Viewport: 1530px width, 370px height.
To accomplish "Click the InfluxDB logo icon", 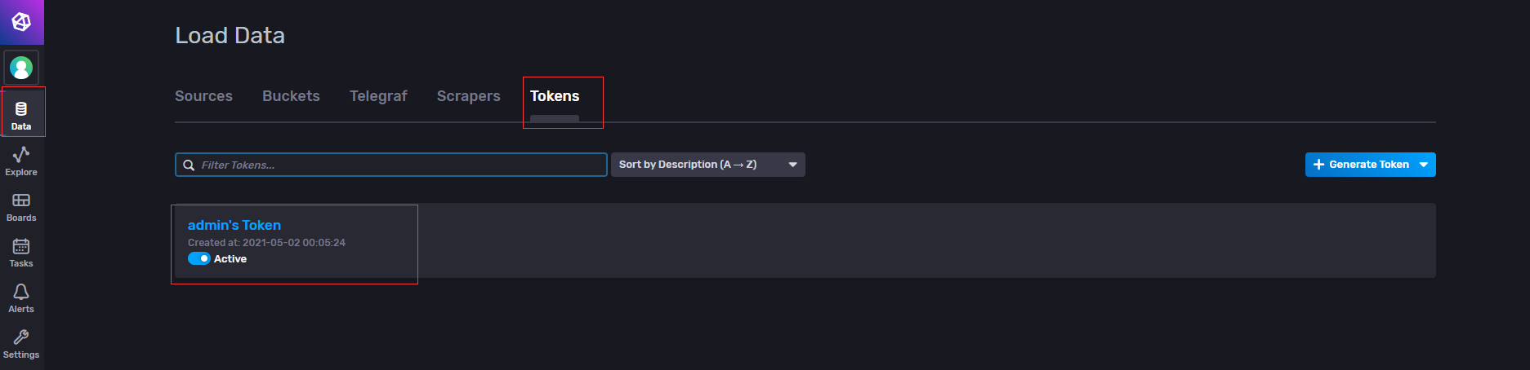I will (x=21, y=22).
